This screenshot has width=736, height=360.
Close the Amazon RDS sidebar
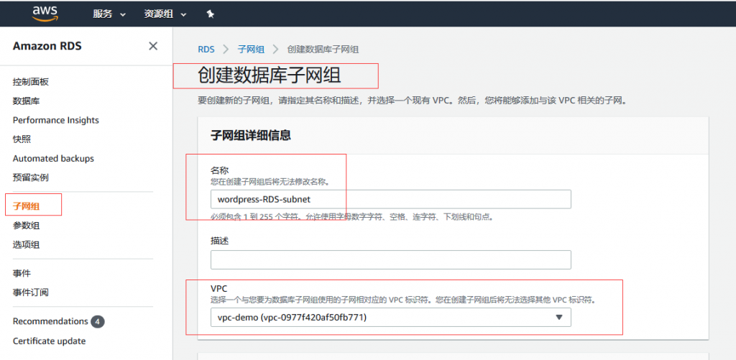pos(153,46)
